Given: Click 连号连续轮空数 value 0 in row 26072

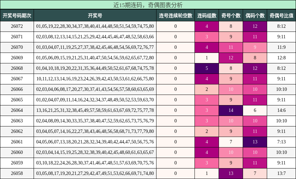Looking at the screenshot, I should click(x=175, y=26).
